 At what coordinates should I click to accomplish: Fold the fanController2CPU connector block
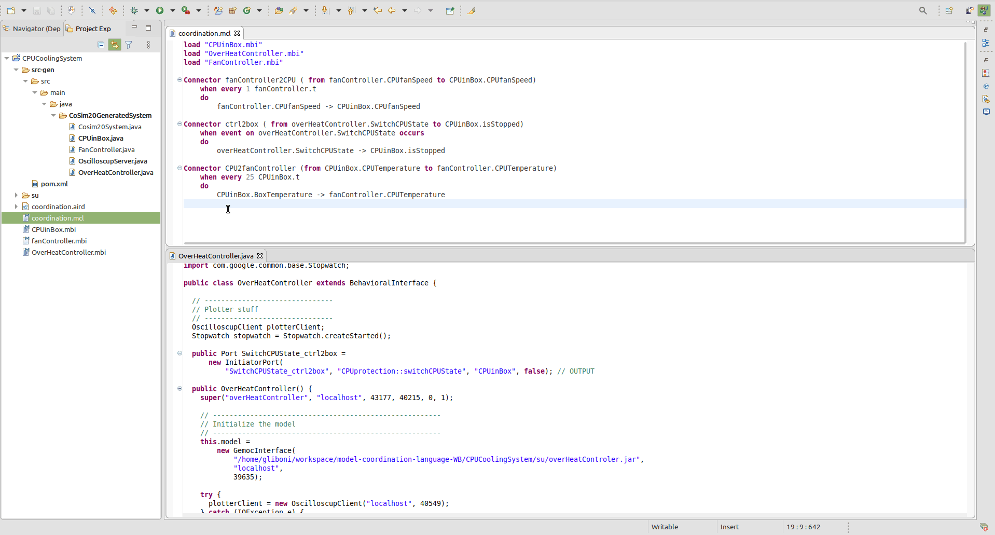[x=179, y=80]
